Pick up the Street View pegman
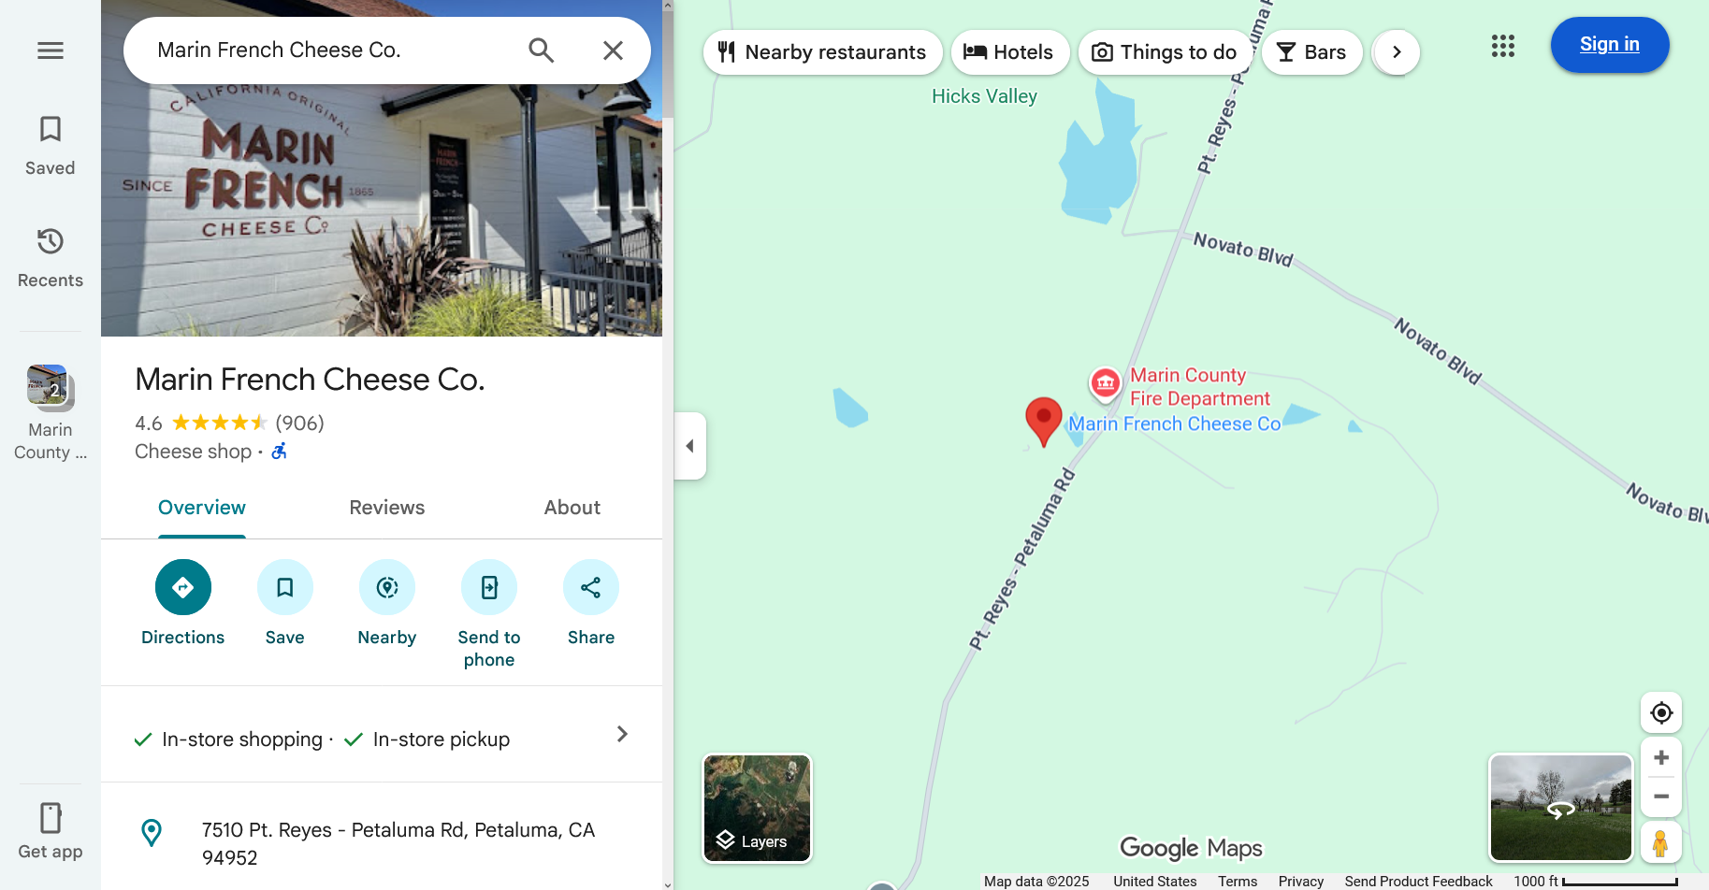 1661,842
